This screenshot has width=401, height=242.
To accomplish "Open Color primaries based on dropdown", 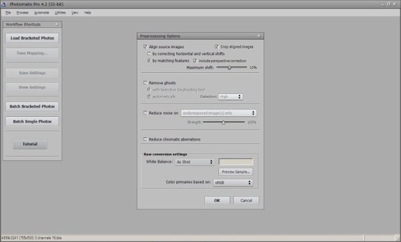I will click(x=233, y=183).
